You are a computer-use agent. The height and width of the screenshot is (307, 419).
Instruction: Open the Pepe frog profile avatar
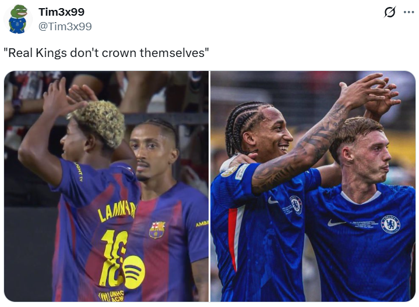tap(18, 19)
